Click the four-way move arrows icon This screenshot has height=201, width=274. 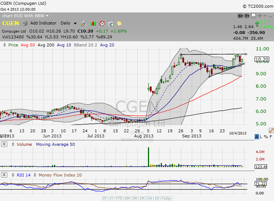click(260, 16)
